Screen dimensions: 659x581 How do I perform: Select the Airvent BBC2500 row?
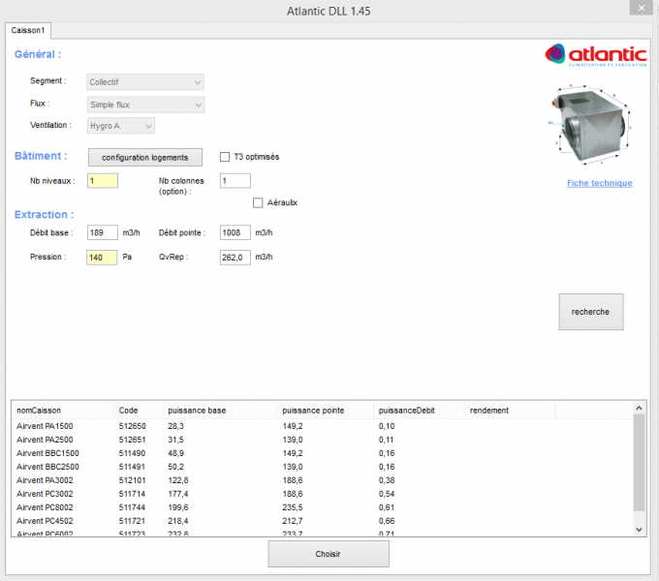[x=322, y=467]
